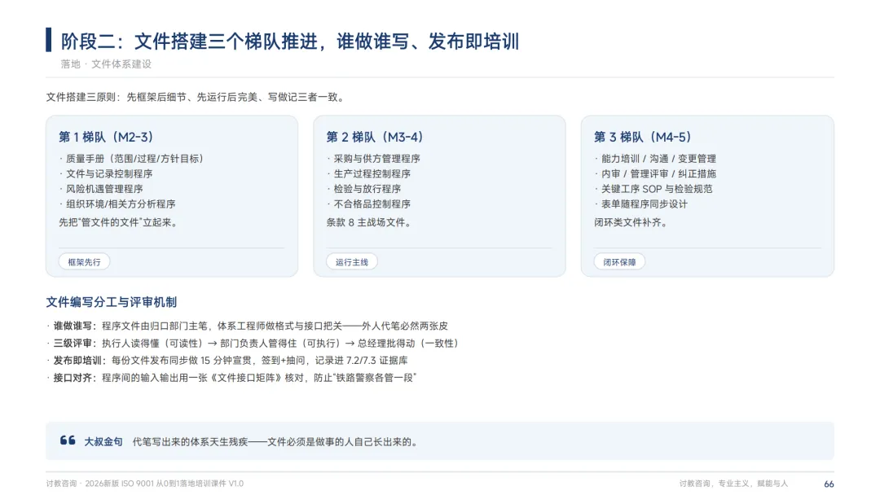Click the 闭环保障 tag pill
Viewport: 880px width, 495px height.
619,262
